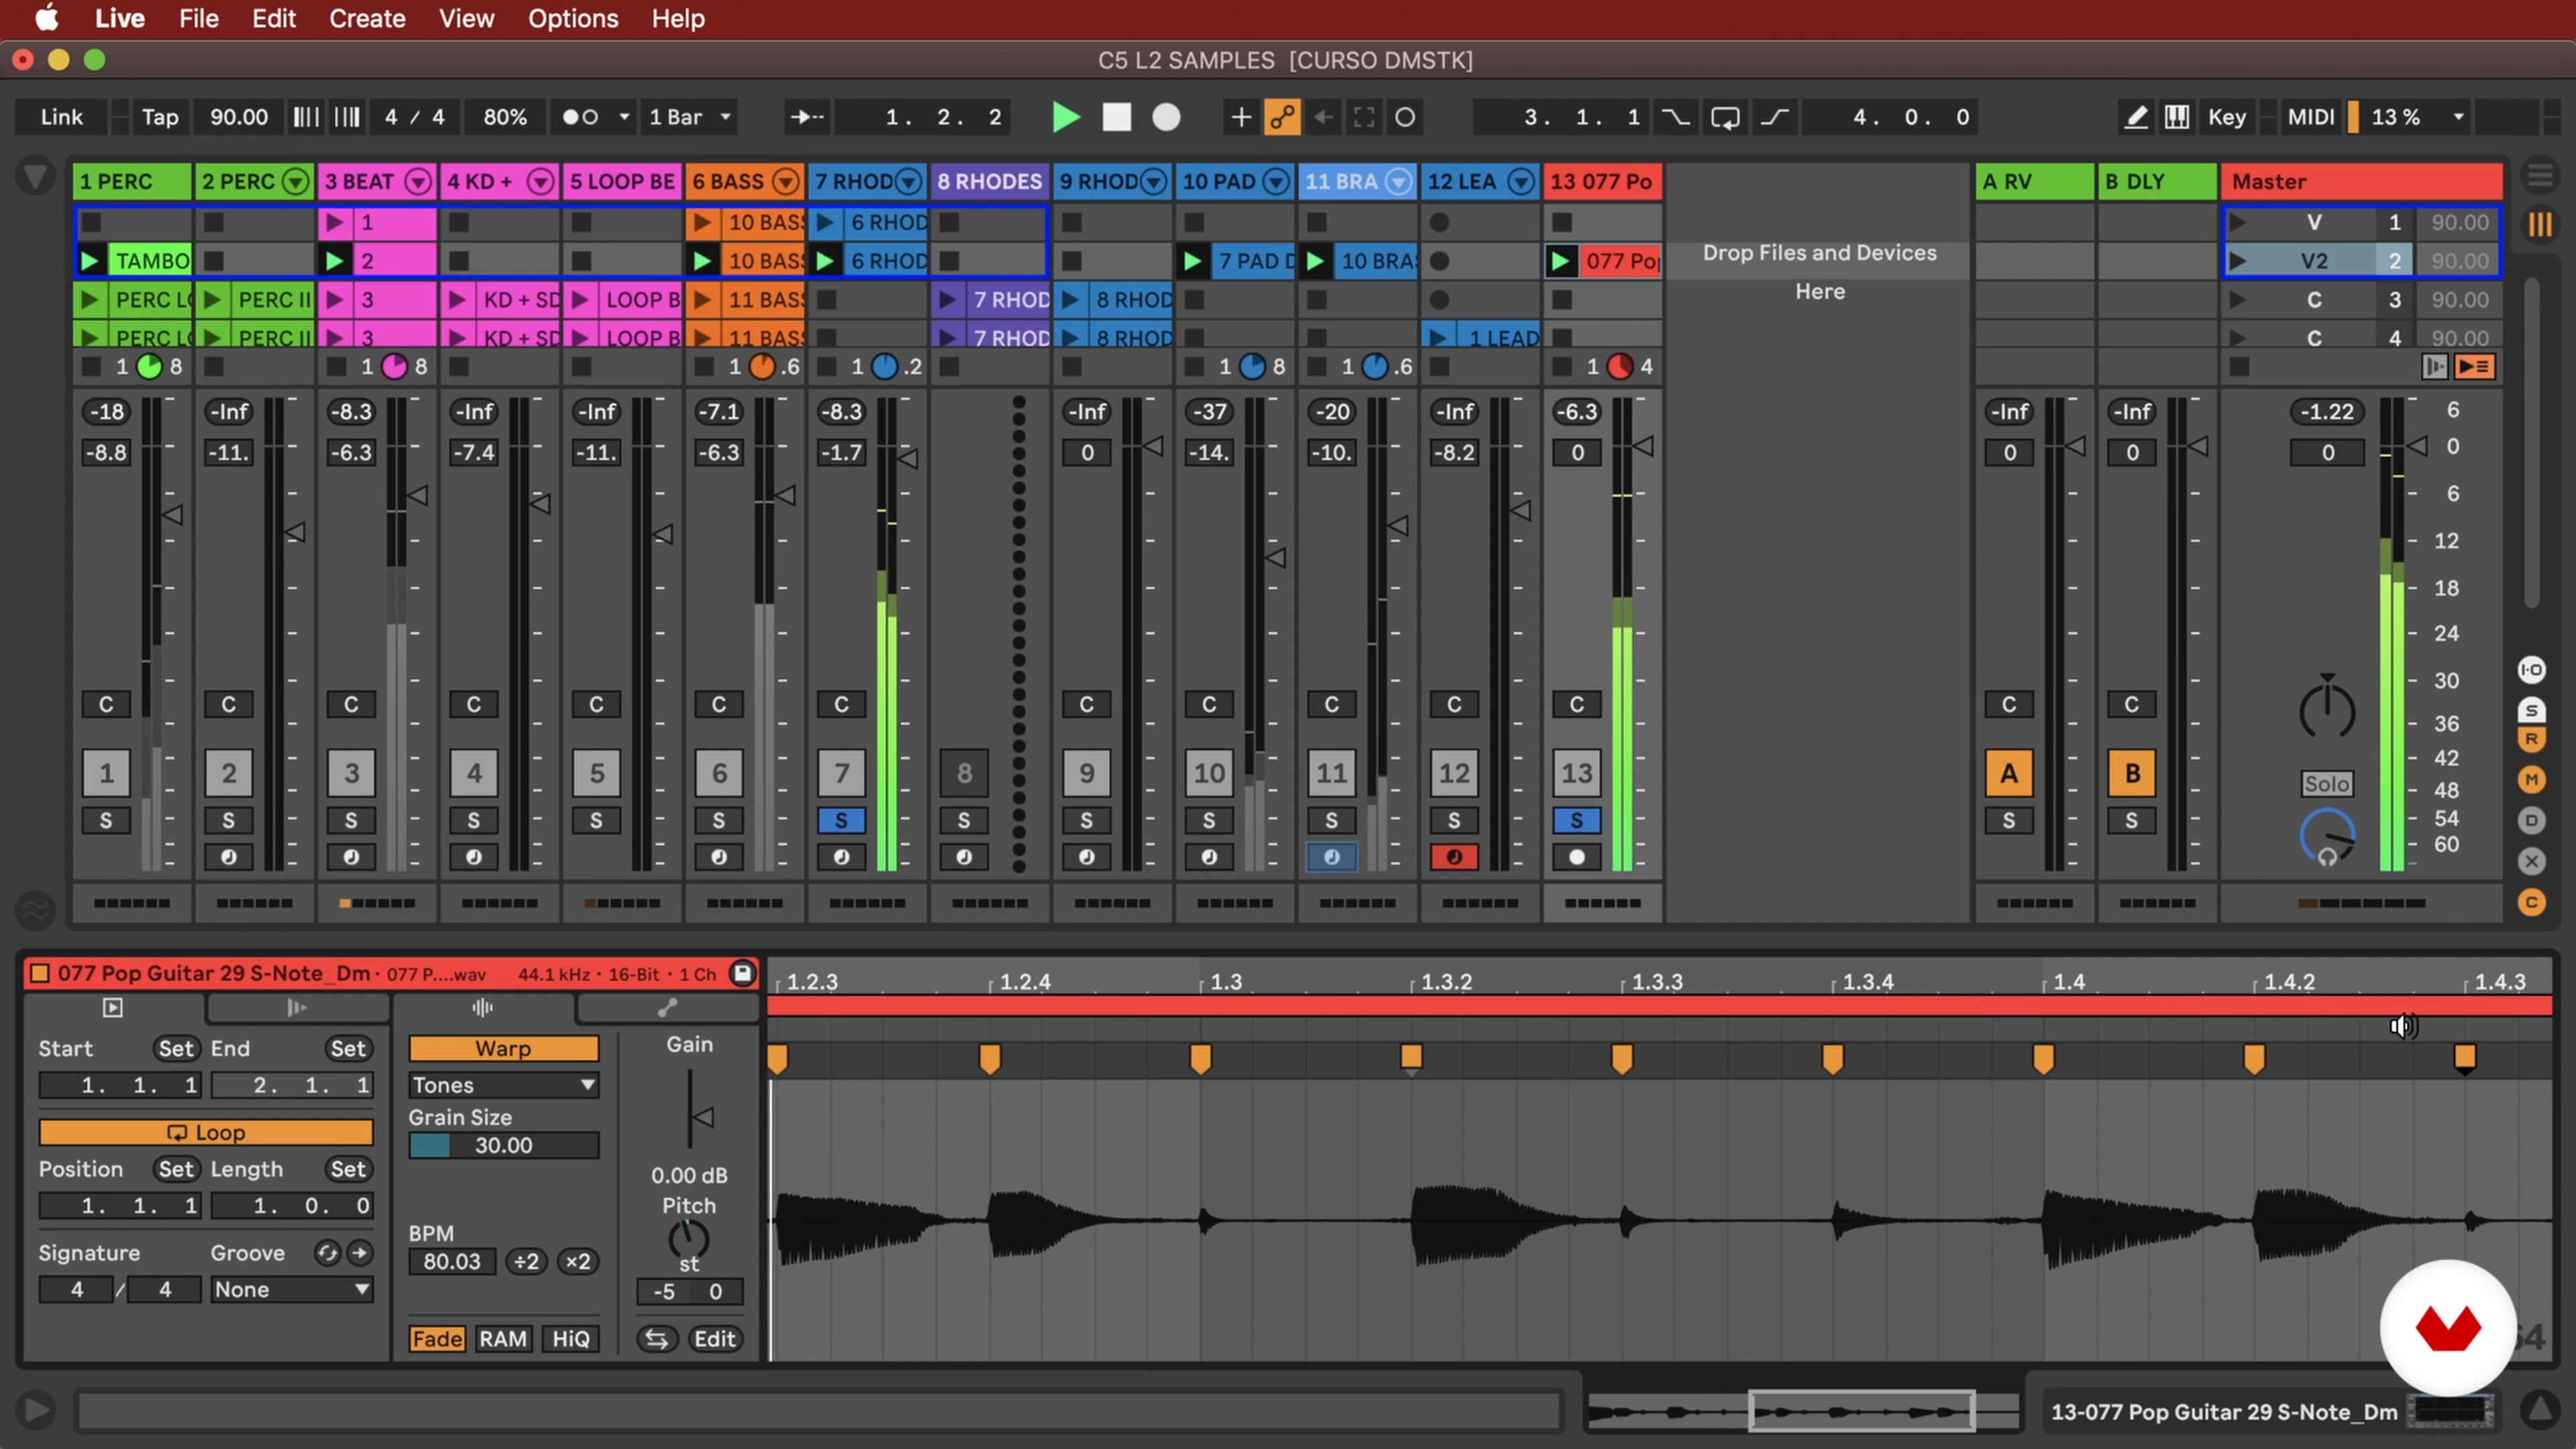Screen dimensions: 2576x1449
Task: Click the clip Save default disk icon
Action: coord(742,973)
